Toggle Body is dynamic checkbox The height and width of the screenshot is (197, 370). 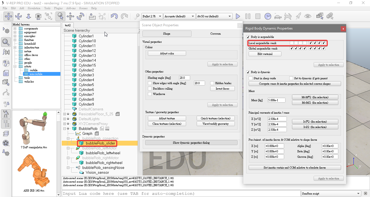tap(248, 72)
